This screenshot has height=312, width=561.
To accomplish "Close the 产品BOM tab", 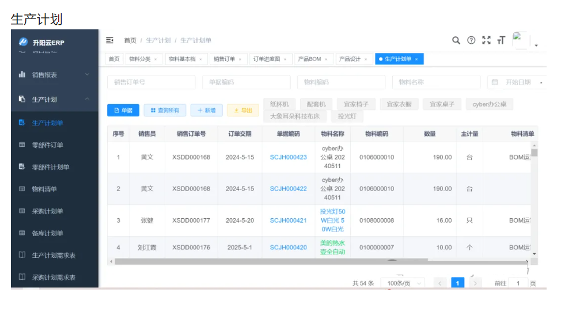I will coord(326,59).
